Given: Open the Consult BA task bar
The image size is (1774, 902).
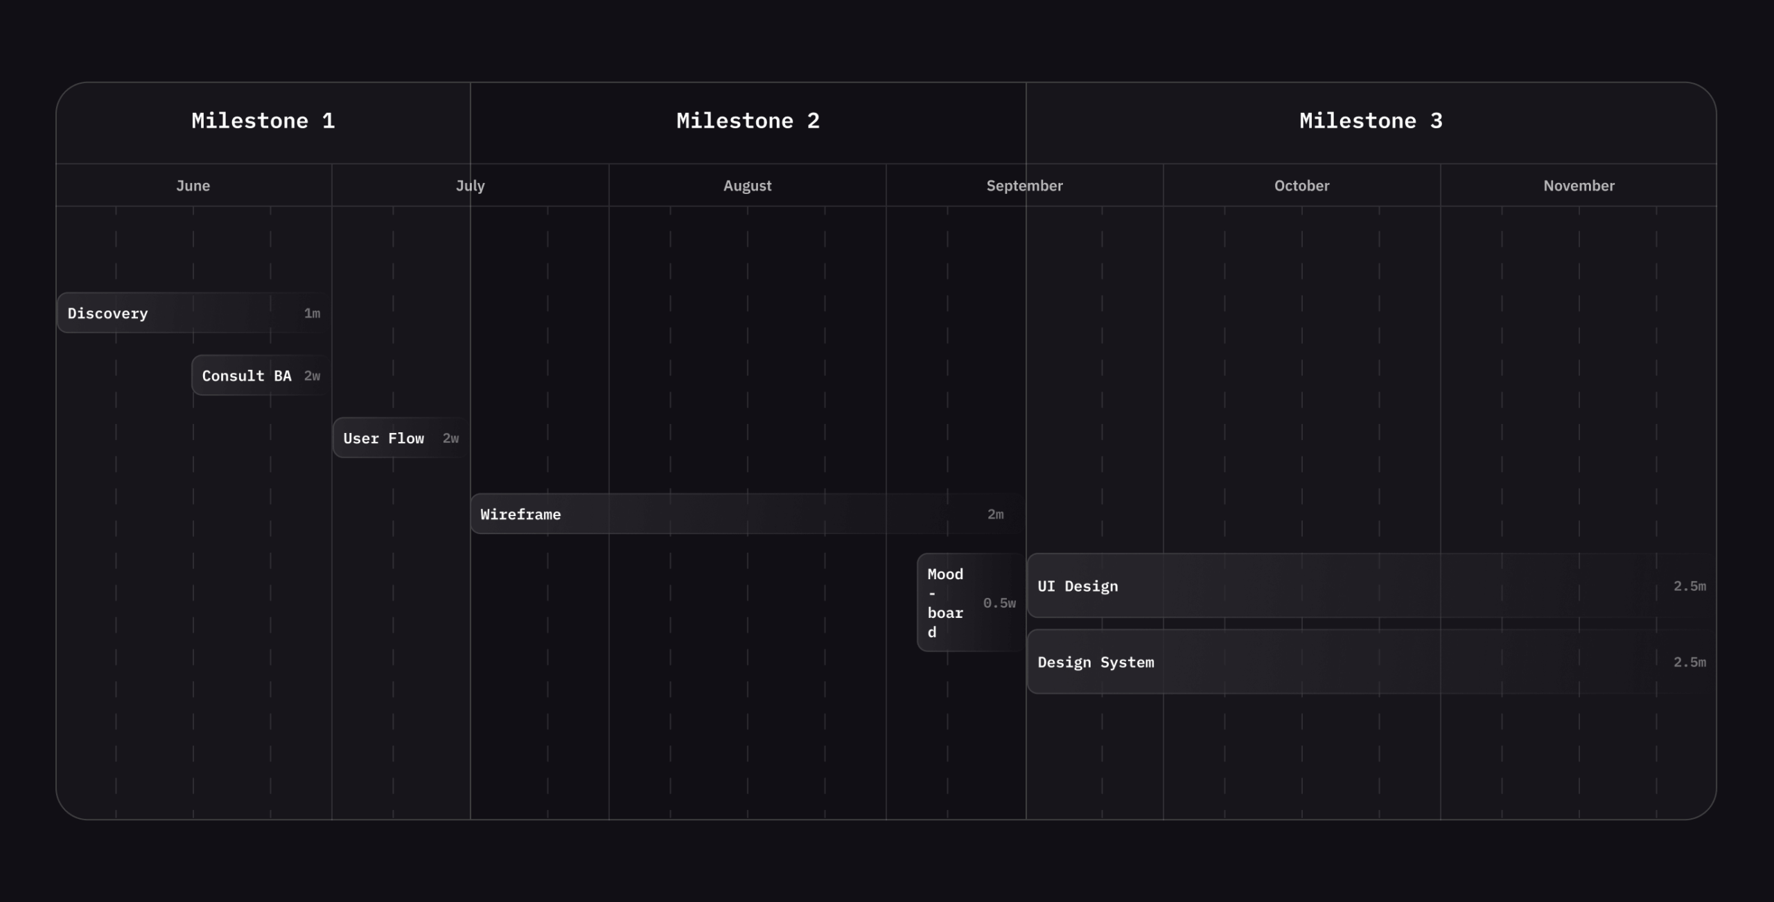Looking at the screenshot, I should pos(261,375).
